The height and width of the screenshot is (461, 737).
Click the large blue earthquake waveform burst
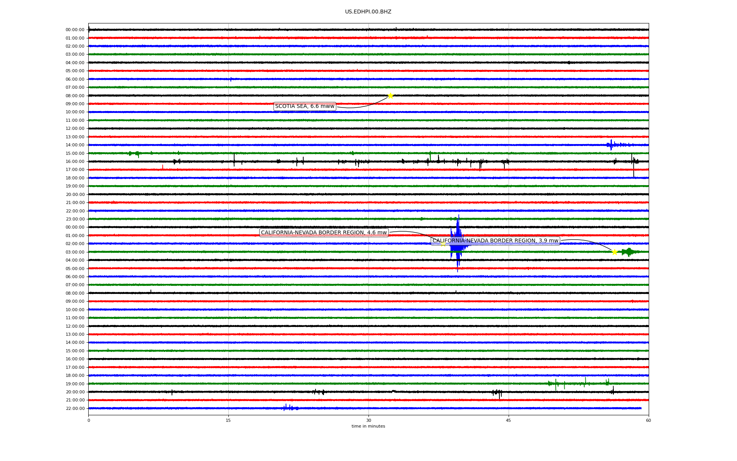click(458, 243)
